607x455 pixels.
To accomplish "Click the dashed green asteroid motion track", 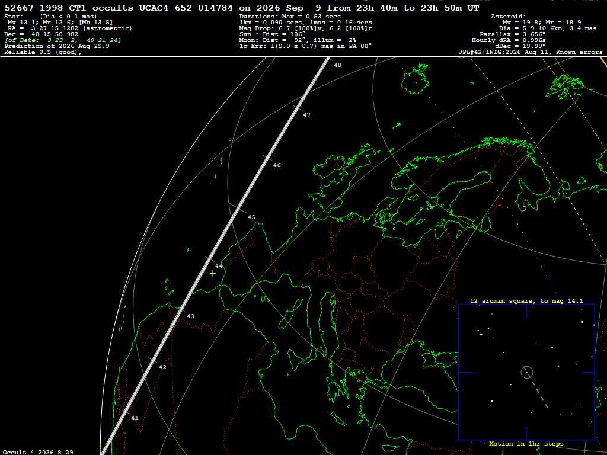I will [540, 395].
